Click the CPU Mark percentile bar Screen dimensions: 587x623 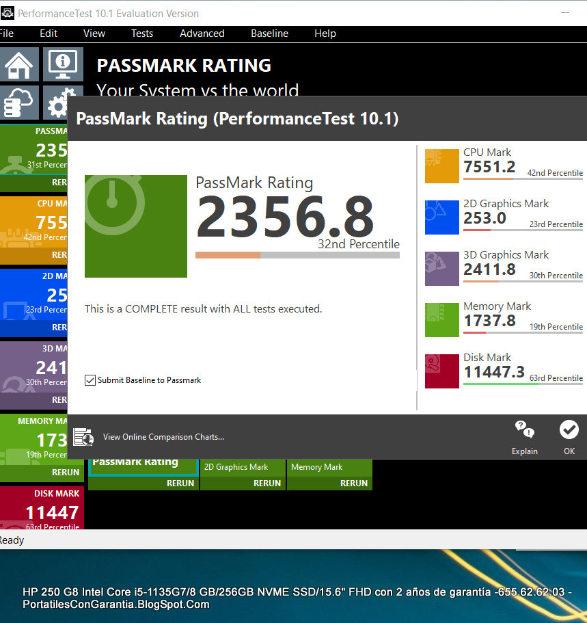(523, 178)
